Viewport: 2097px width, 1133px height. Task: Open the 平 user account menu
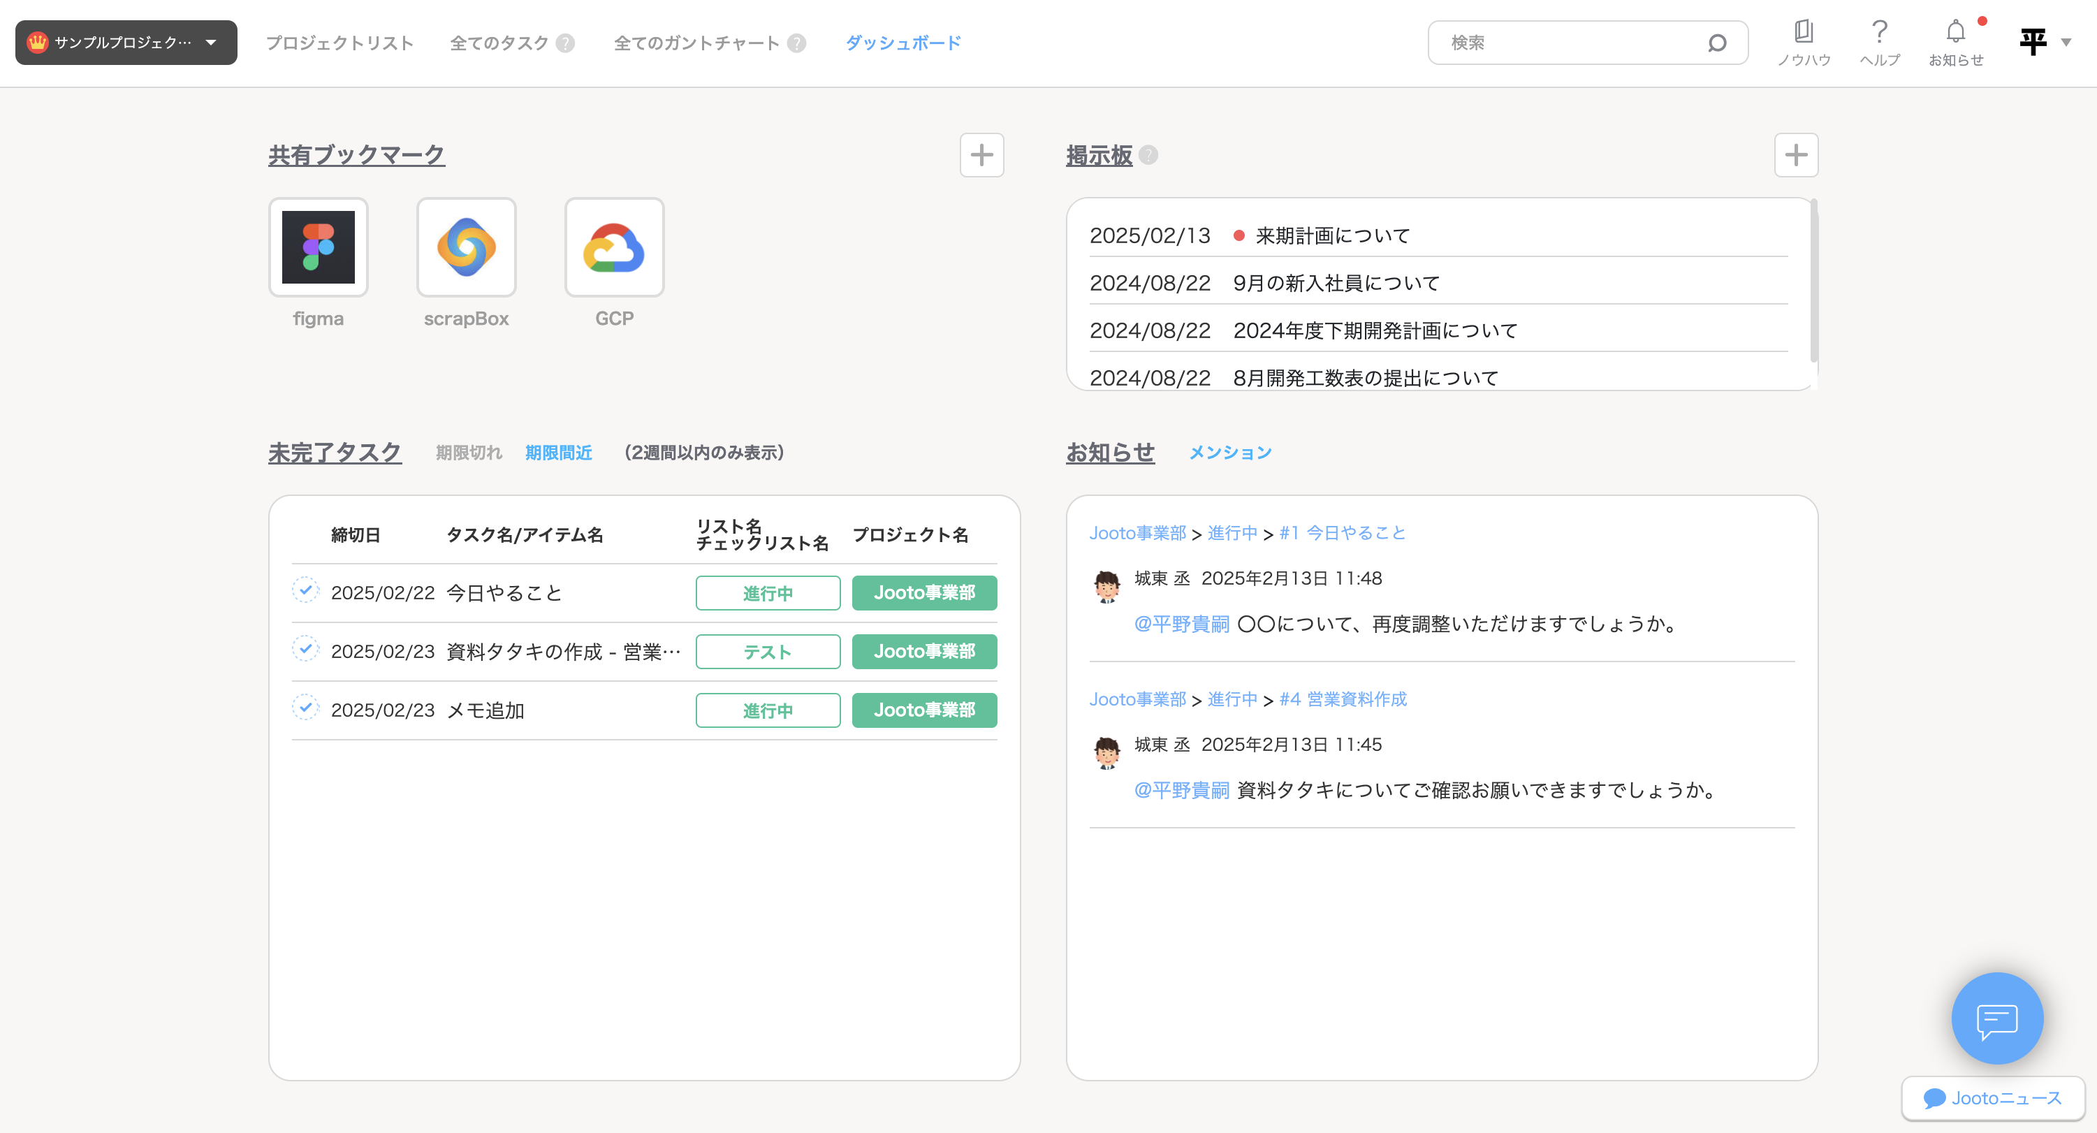pos(2044,43)
